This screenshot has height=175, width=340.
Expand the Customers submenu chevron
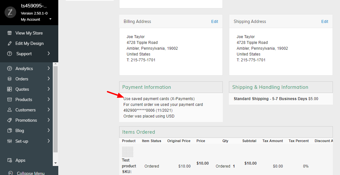pyautogui.click(x=49, y=110)
